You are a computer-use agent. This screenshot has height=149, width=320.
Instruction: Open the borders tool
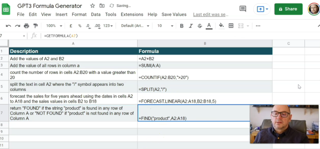click(231, 26)
